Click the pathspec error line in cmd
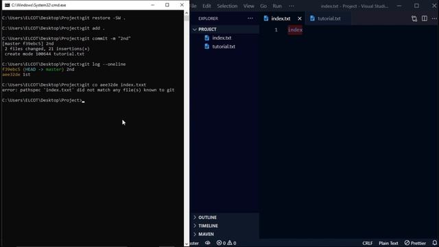The width and height of the screenshot is (439, 247). (88, 90)
